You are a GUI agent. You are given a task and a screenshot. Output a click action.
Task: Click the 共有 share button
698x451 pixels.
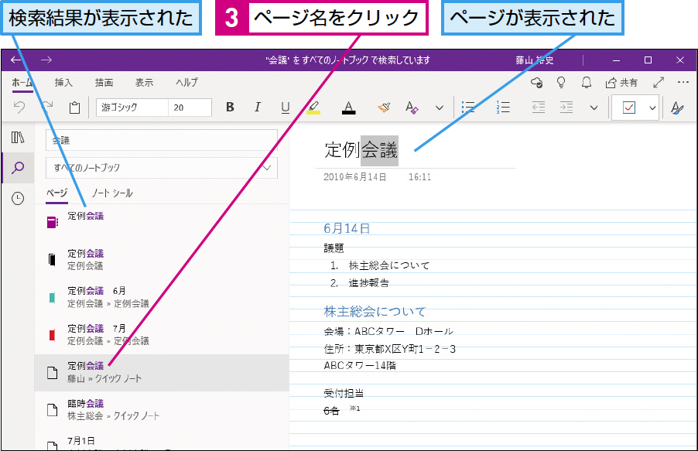(x=621, y=82)
